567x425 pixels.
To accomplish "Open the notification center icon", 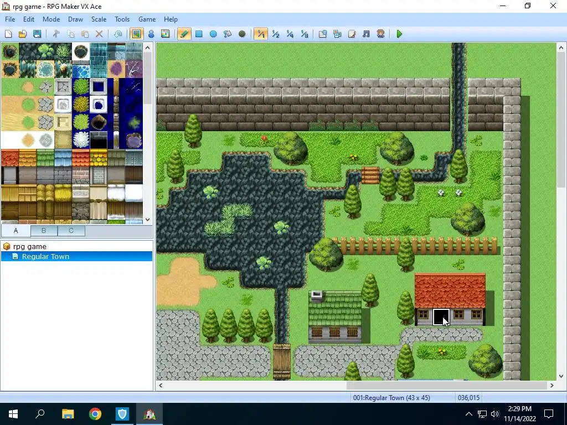I will click(x=549, y=414).
